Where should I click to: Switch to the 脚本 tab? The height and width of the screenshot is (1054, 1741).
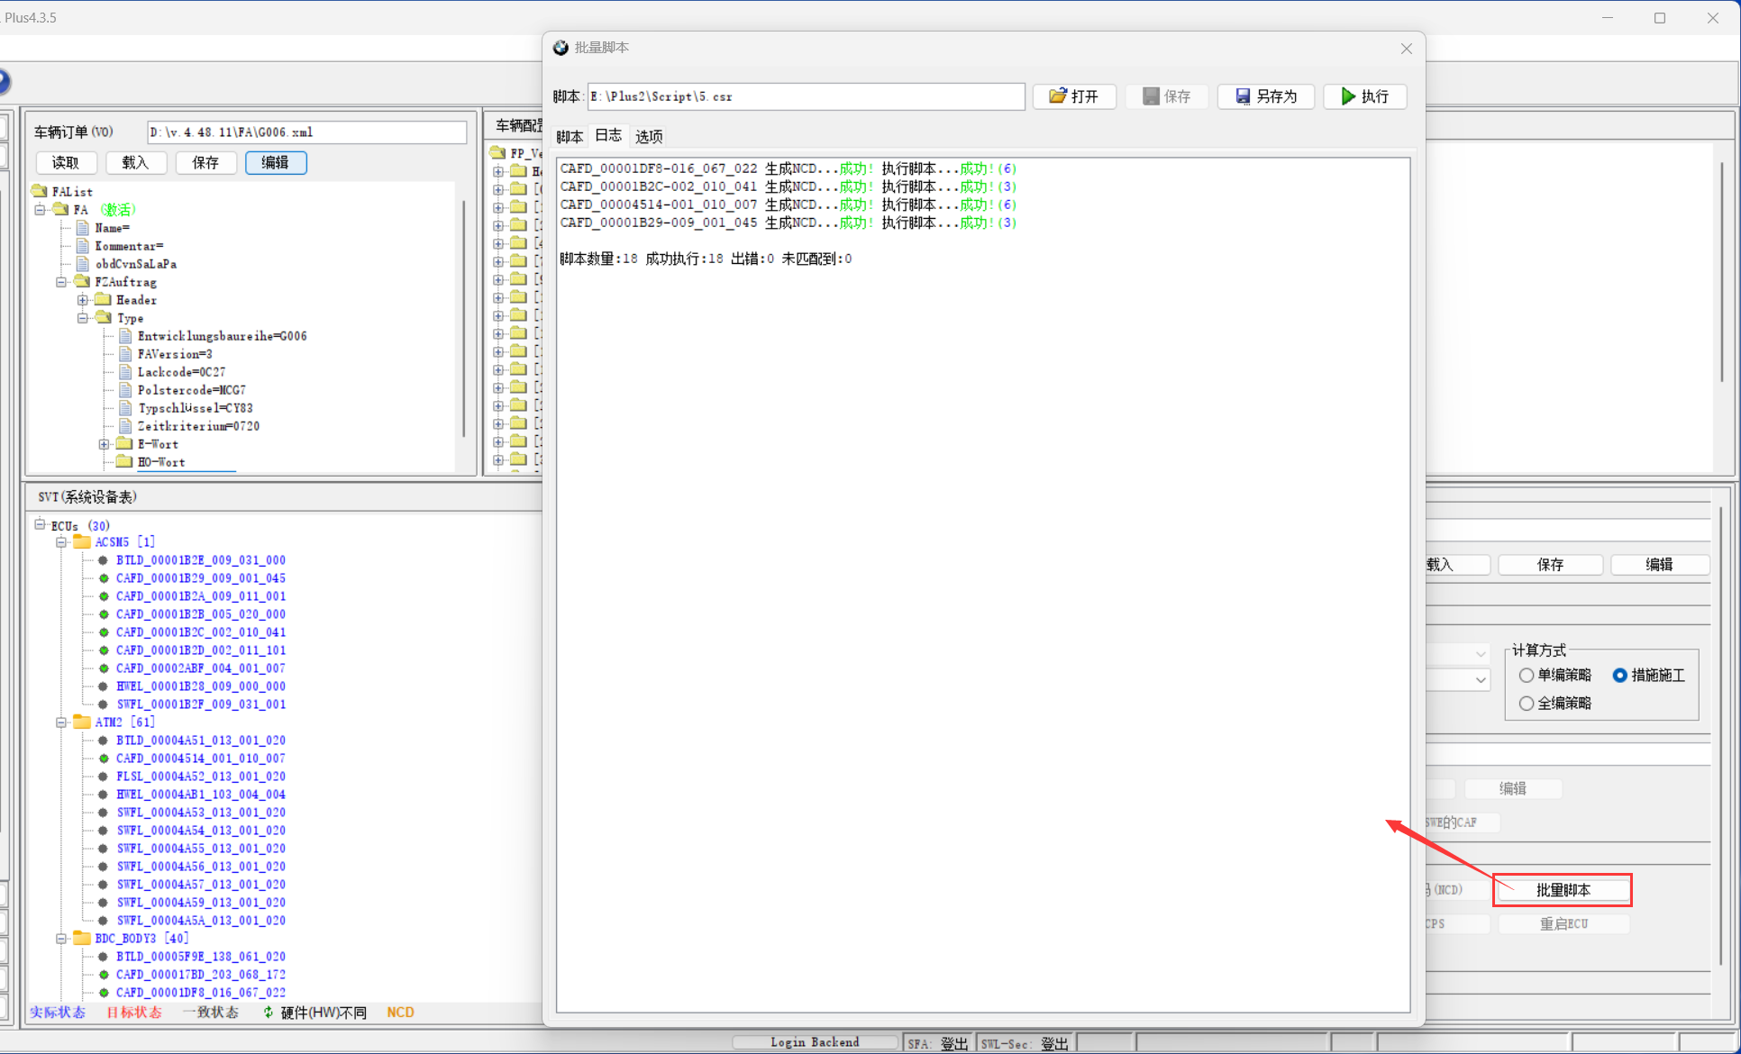[x=570, y=136]
